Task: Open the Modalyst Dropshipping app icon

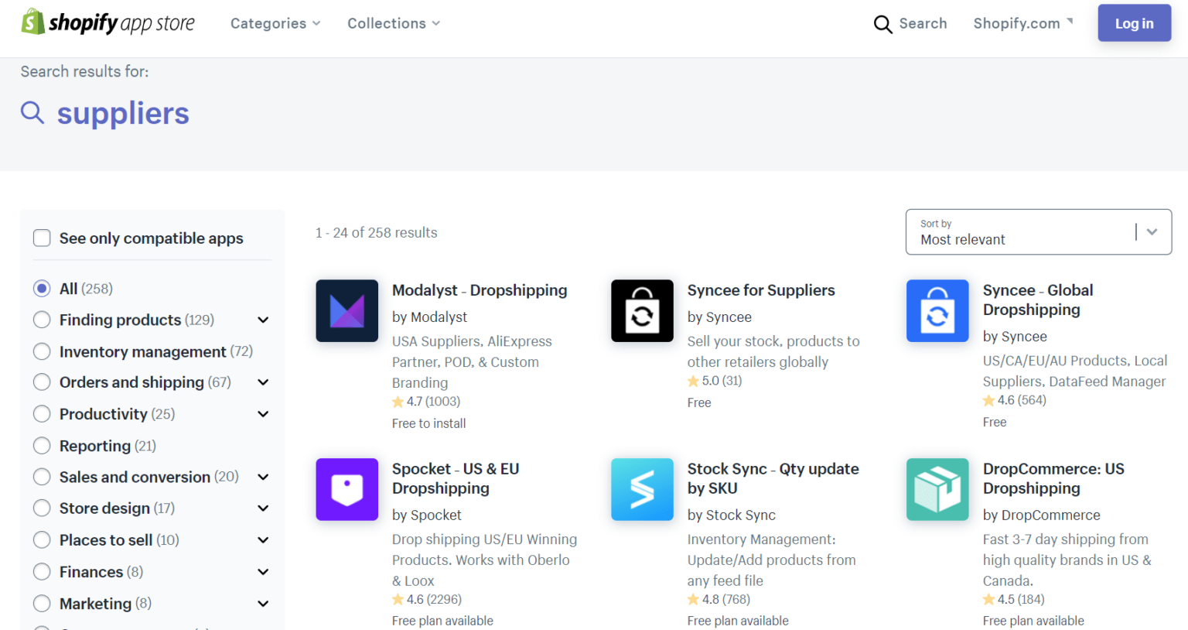Action: point(346,310)
